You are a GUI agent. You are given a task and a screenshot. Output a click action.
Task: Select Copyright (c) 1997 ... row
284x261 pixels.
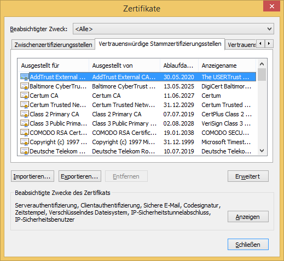[x=138, y=142]
